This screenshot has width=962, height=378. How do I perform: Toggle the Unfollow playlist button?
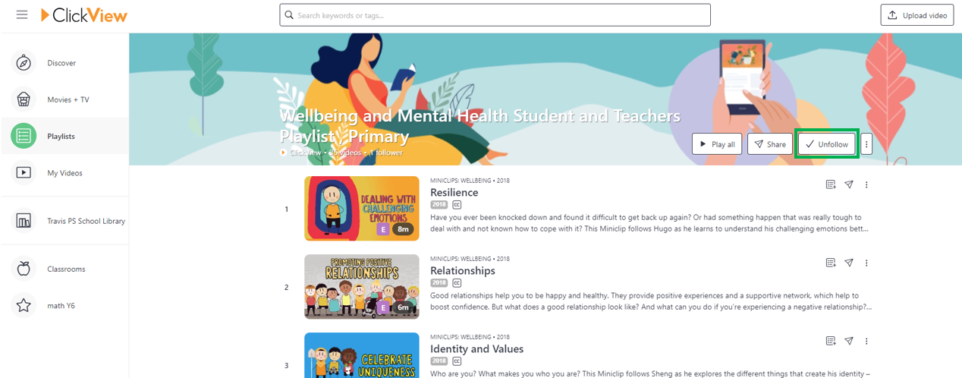pos(827,144)
